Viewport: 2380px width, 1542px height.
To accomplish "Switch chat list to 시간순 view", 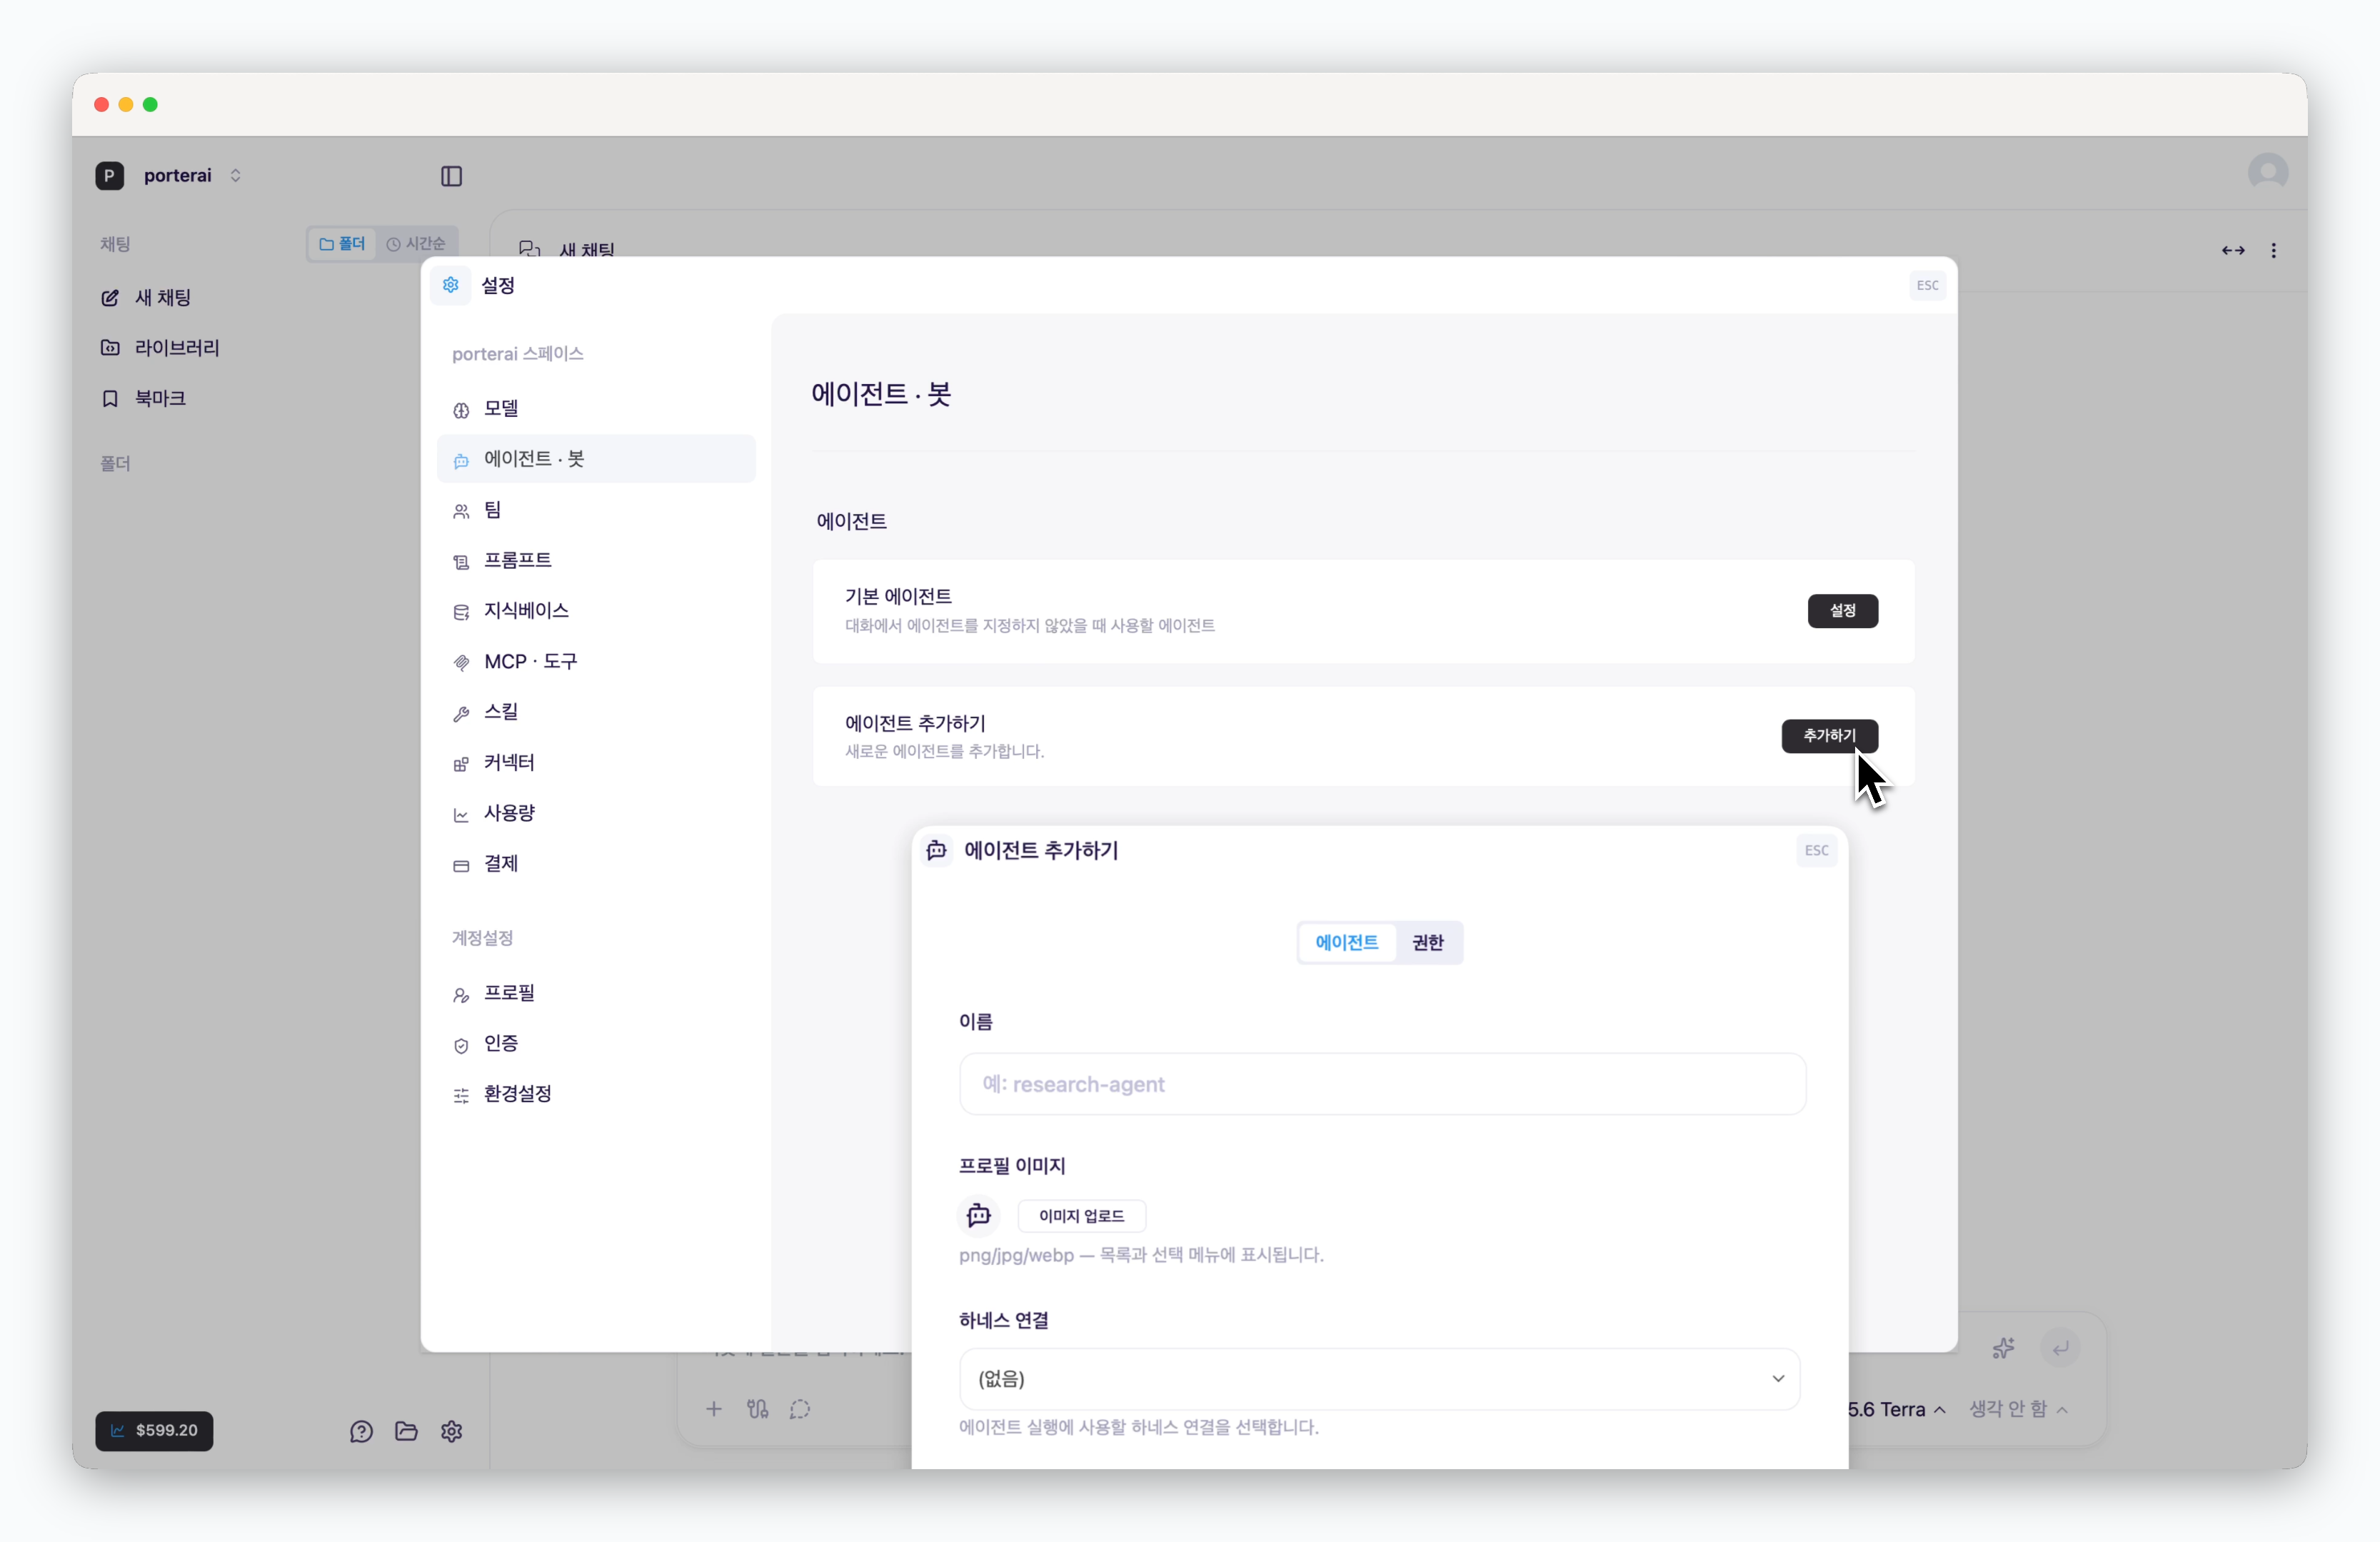I will pos(416,244).
